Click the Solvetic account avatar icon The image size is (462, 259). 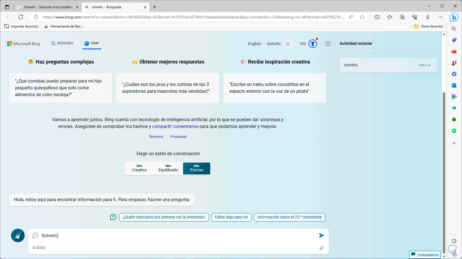288,44
